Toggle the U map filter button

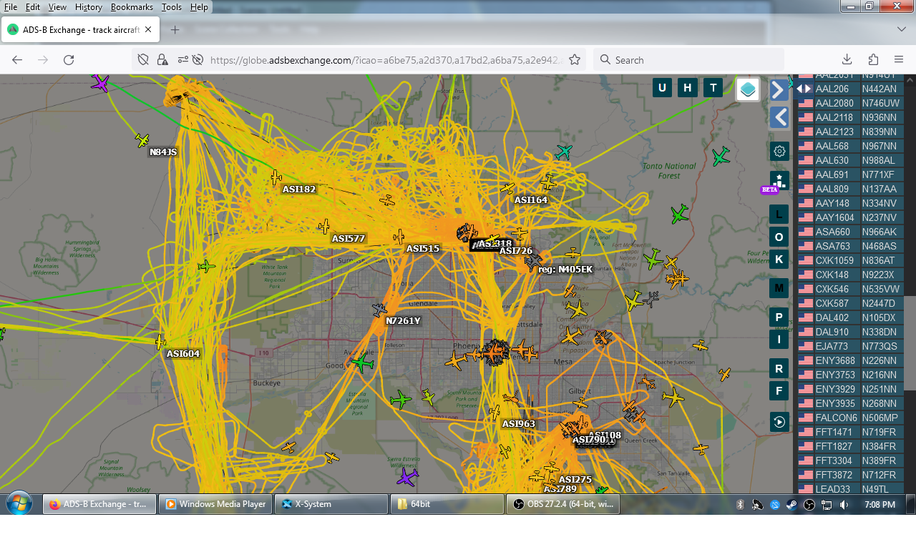pyautogui.click(x=662, y=88)
